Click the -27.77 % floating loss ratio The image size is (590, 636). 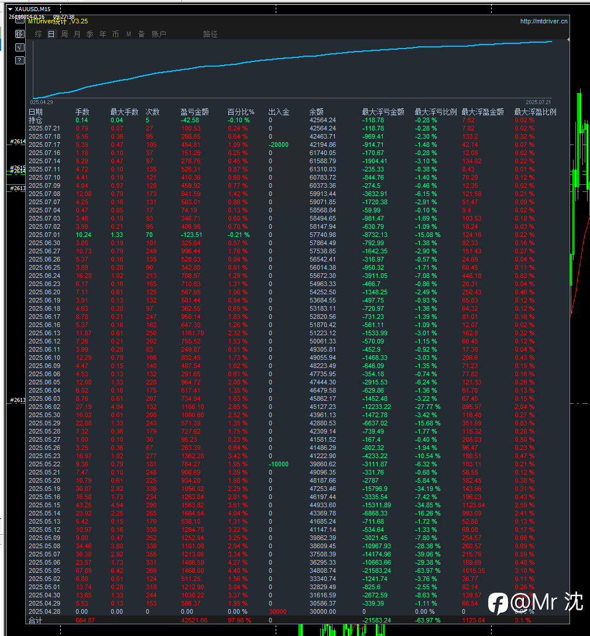point(427,407)
